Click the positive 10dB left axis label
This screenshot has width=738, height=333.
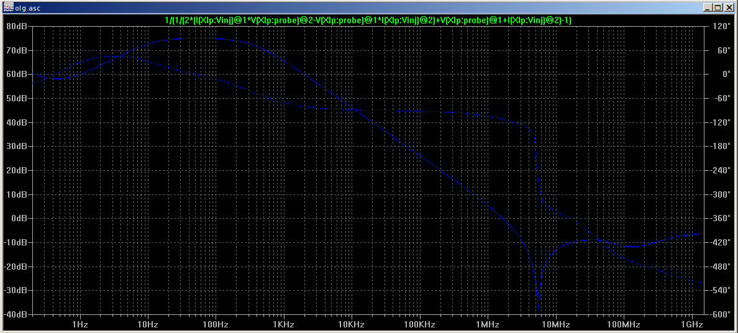[x=18, y=194]
